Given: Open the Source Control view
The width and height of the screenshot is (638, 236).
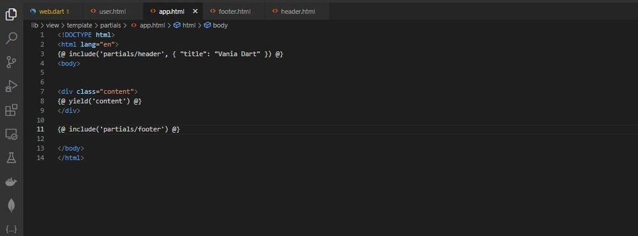Looking at the screenshot, I should pyautogui.click(x=11, y=62).
